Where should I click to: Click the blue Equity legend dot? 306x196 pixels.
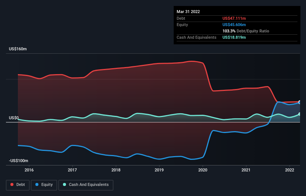click(x=37, y=184)
